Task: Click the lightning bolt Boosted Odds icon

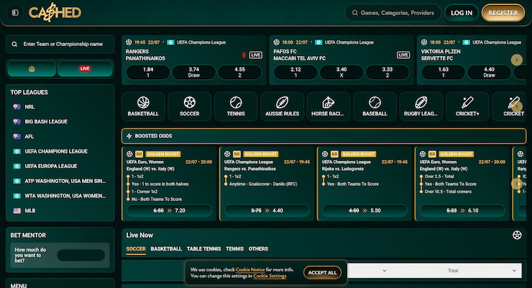Action: click(x=129, y=136)
